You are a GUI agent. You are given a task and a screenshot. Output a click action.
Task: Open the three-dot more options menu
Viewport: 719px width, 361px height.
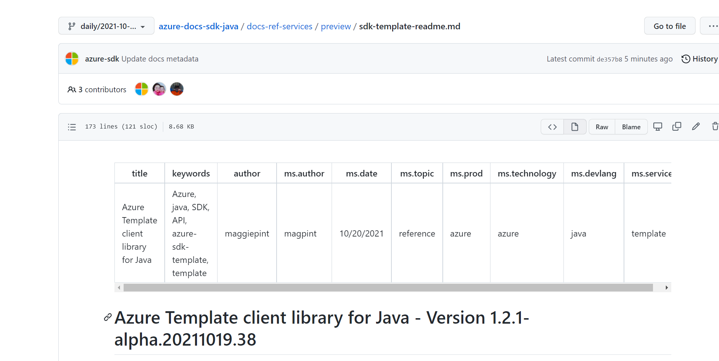pos(712,26)
